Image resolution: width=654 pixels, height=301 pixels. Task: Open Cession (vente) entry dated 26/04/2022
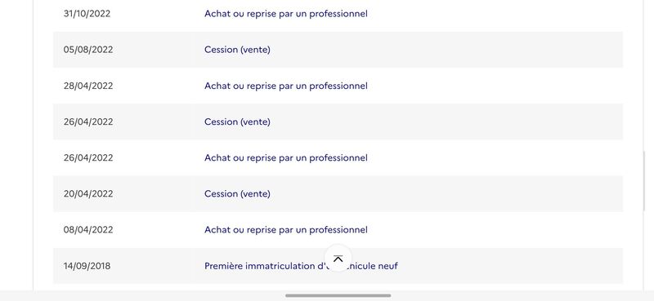(237, 122)
